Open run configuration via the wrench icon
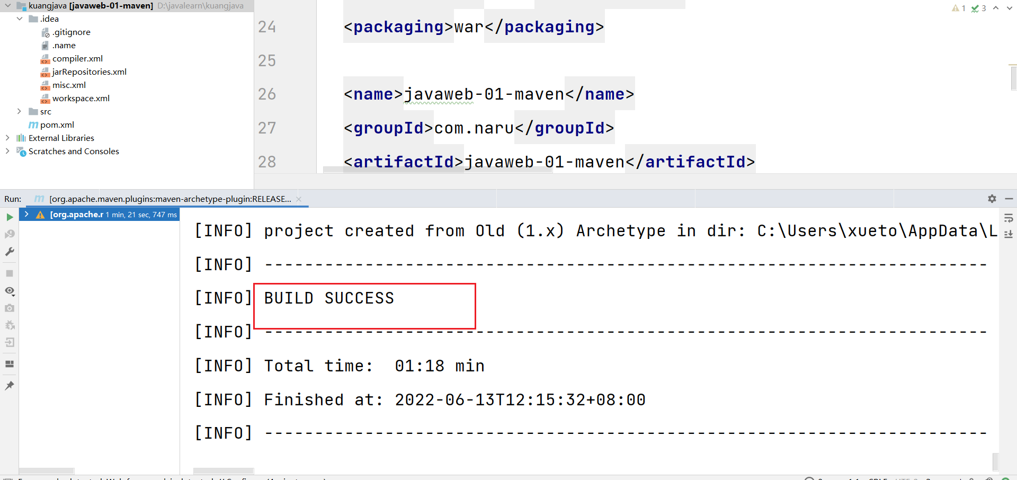Screen dimensions: 1017x480 pos(10,252)
